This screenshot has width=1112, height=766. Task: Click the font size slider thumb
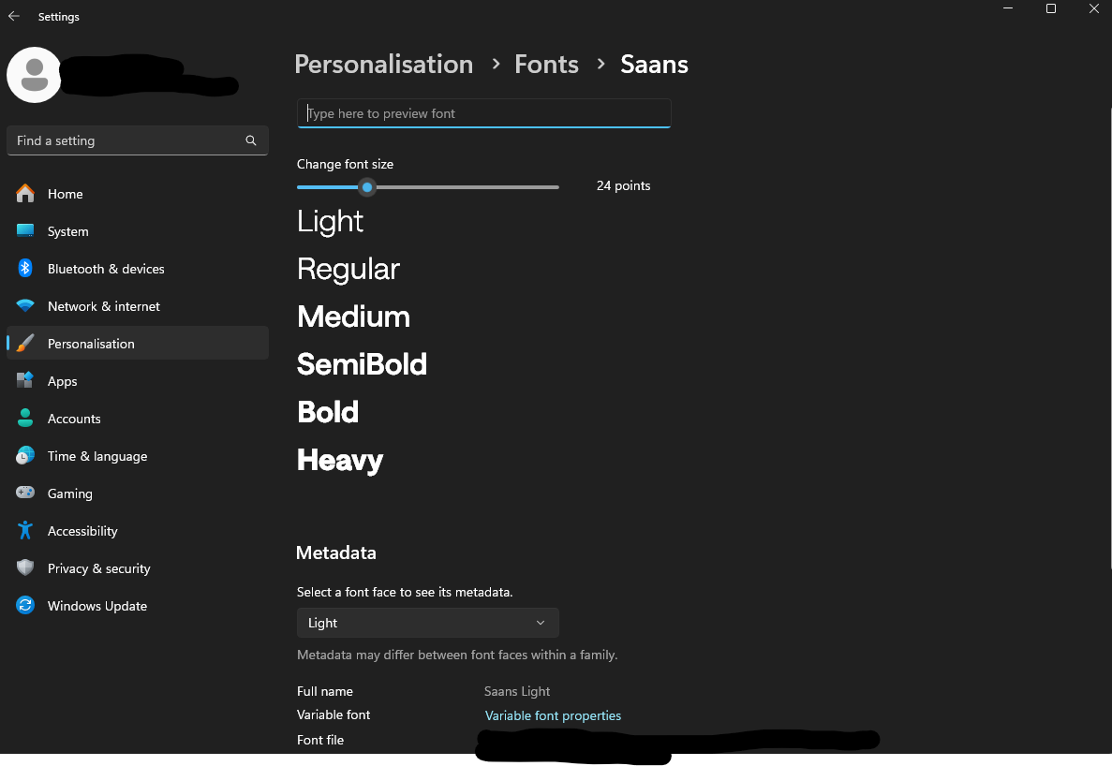pos(366,187)
